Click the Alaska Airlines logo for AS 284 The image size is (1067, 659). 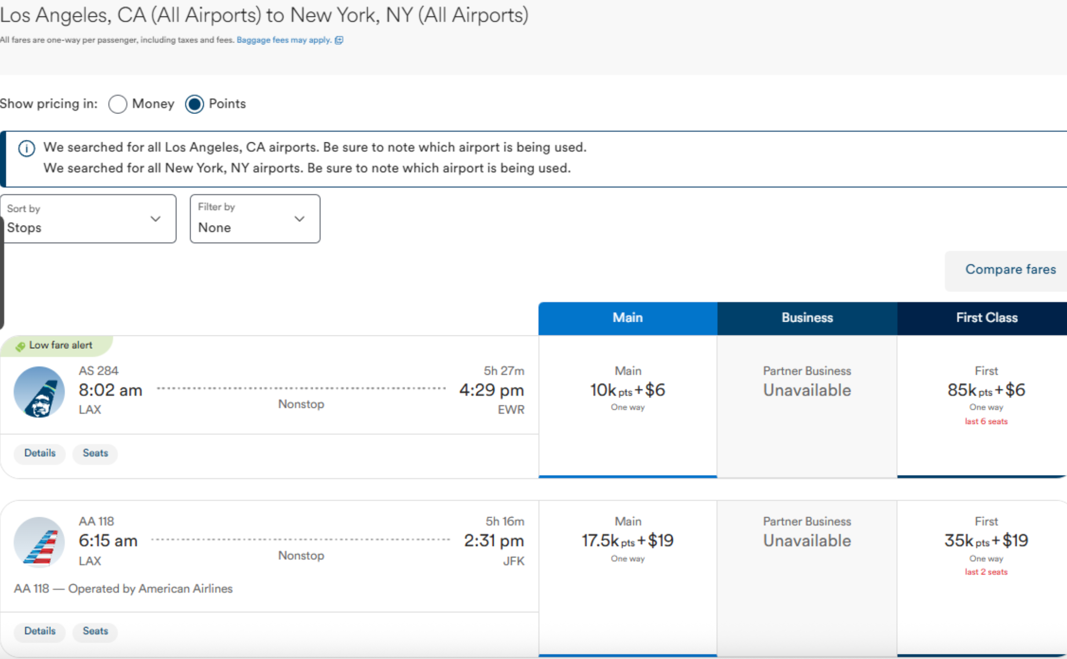[39, 392]
